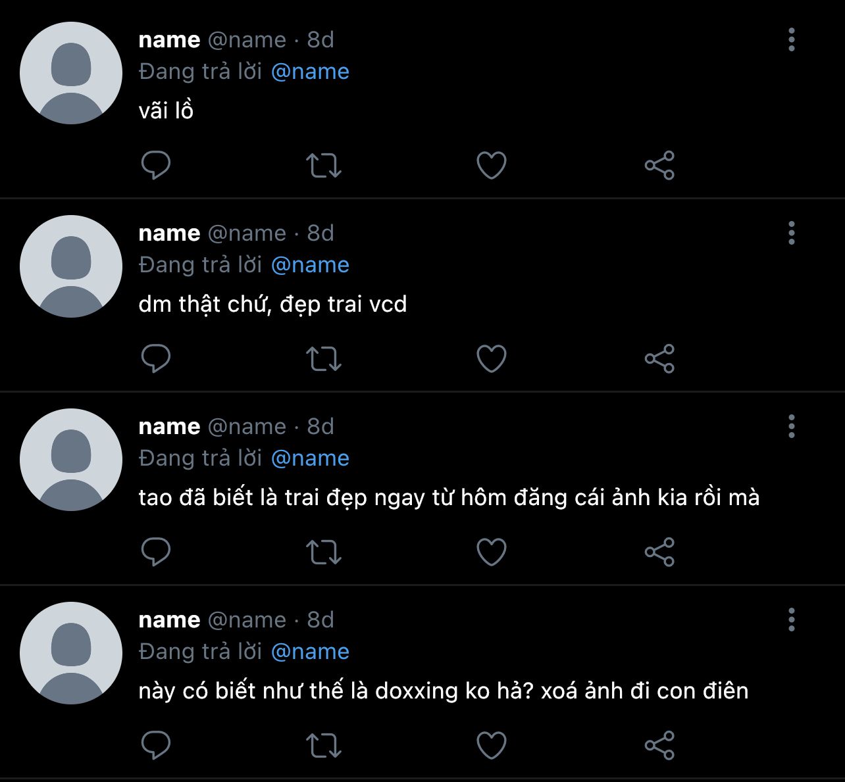View avatar of the "đẹp trai vcd" author
The height and width of the screenshot is (782, 845).
71,266
